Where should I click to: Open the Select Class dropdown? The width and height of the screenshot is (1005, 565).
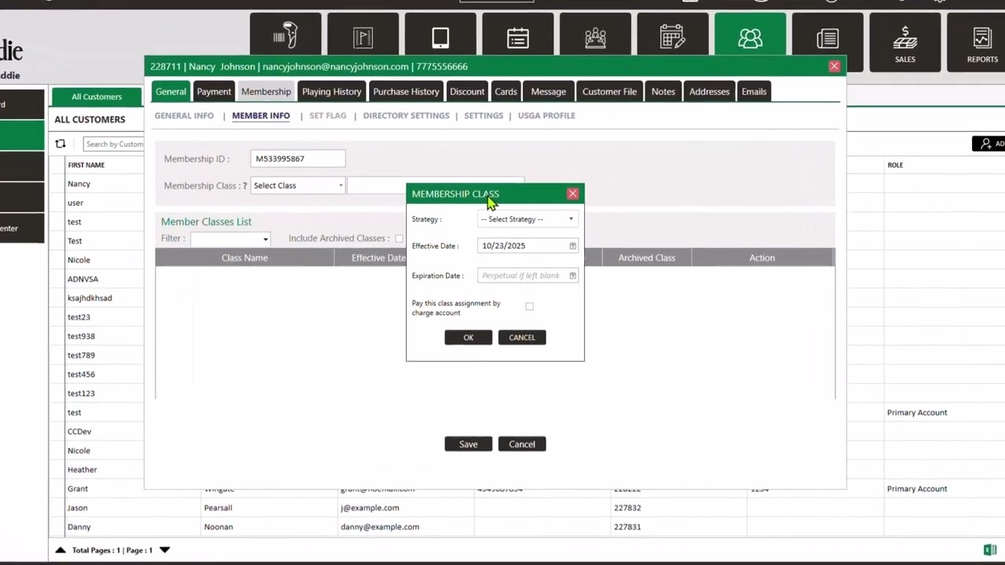click(298, 185)
